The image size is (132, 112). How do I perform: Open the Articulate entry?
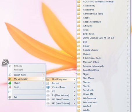103,26
